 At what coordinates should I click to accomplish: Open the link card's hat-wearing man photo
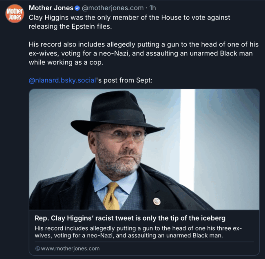click(x=144, y=149)
